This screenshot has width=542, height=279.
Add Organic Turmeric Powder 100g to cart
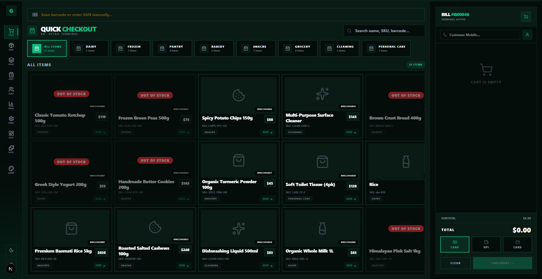(268, 199)
